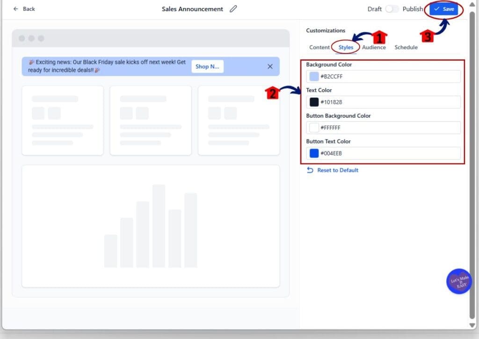Click the scrollbar up arrow
Image resolution: width=479 pixels, height=339 pixels.
pyautogui.click(x=472, y=5)
